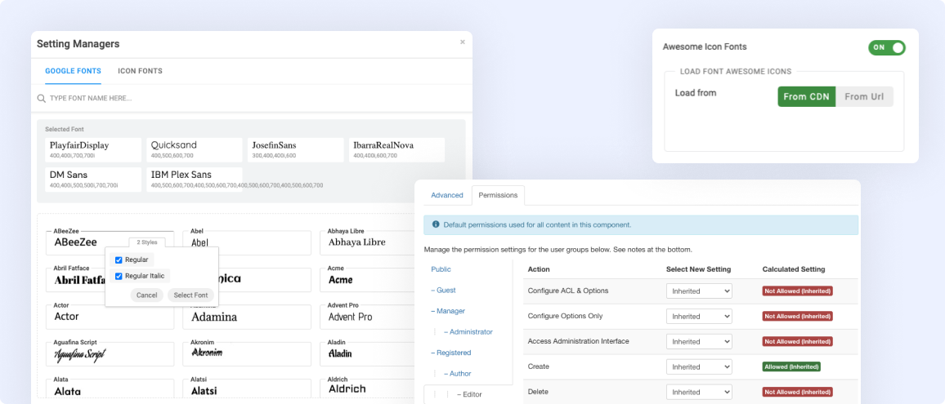Click the Calculated Setting column header
Viewport: 945px width, 404px height.
[x=794, y=269]
